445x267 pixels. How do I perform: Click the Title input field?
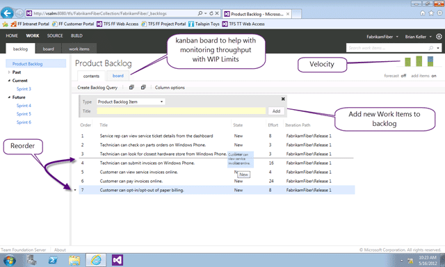(181, 111)
